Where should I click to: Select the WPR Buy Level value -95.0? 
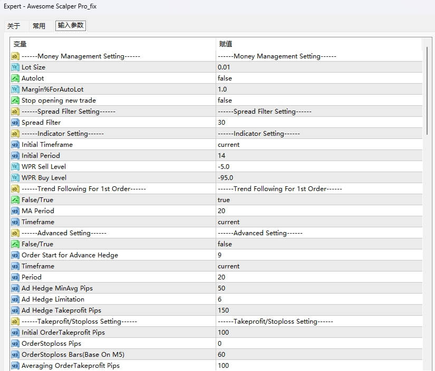225,178
